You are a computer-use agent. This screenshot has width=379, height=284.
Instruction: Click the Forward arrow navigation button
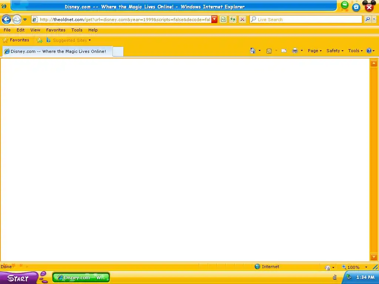point(17,20)
